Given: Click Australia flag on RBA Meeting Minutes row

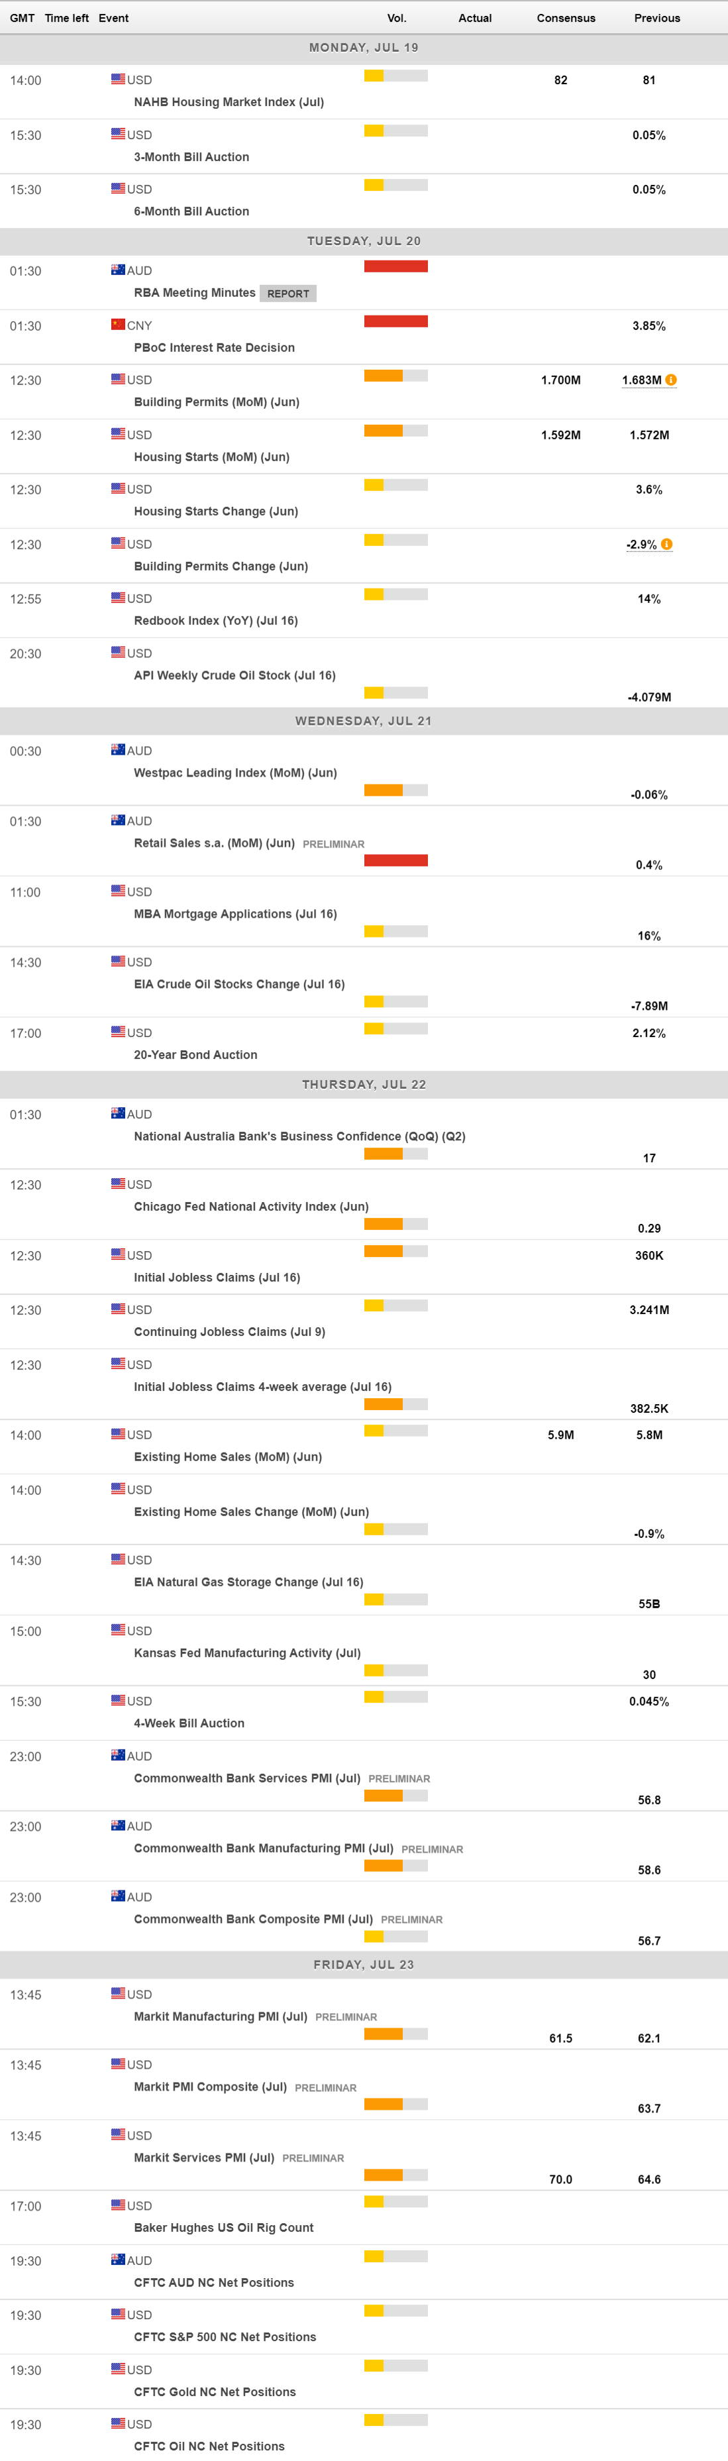Looking at the screenshot, I should [117, 270].
